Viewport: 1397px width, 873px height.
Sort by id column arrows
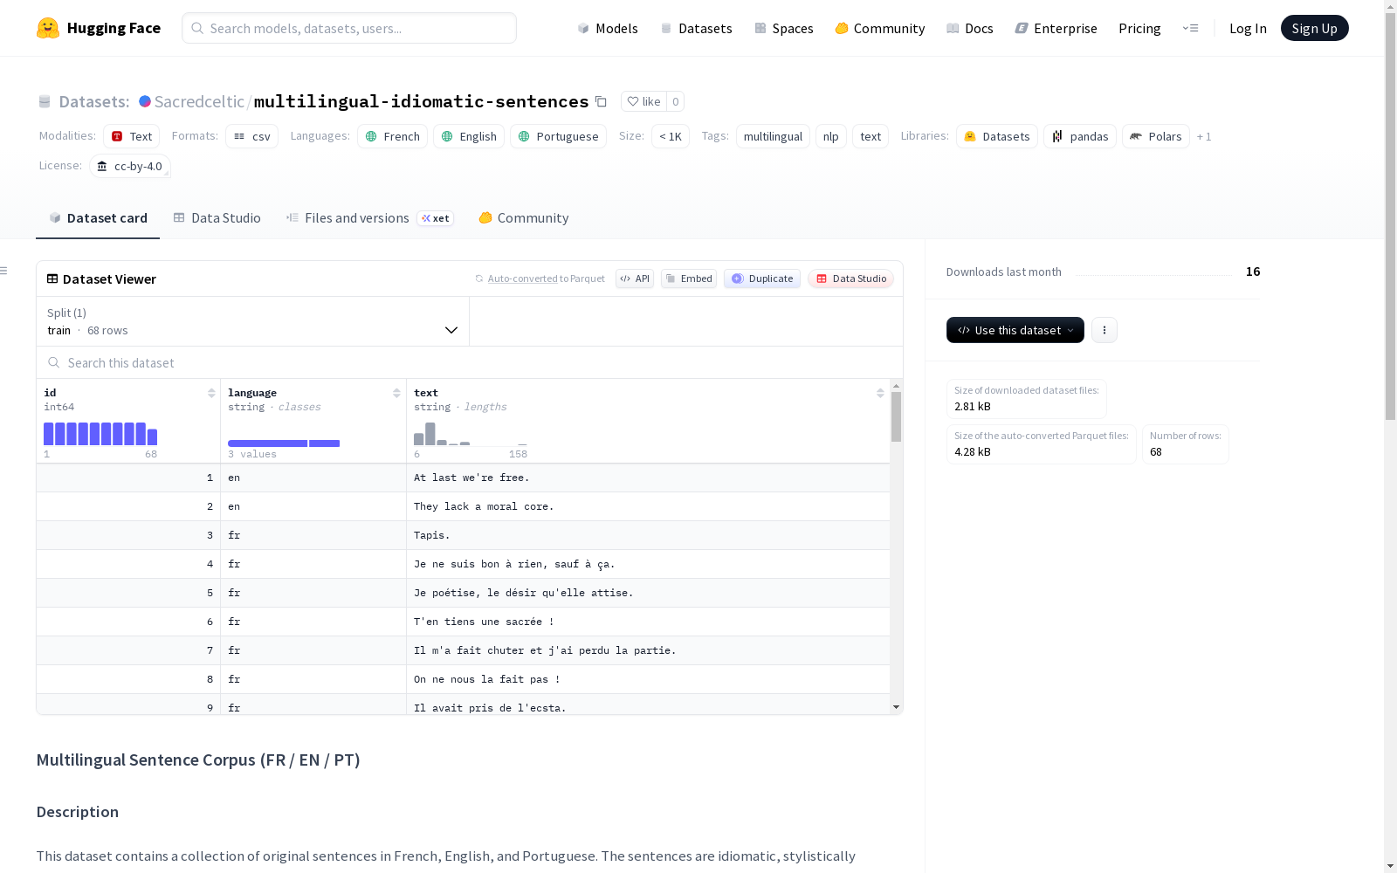click(211, 393)
